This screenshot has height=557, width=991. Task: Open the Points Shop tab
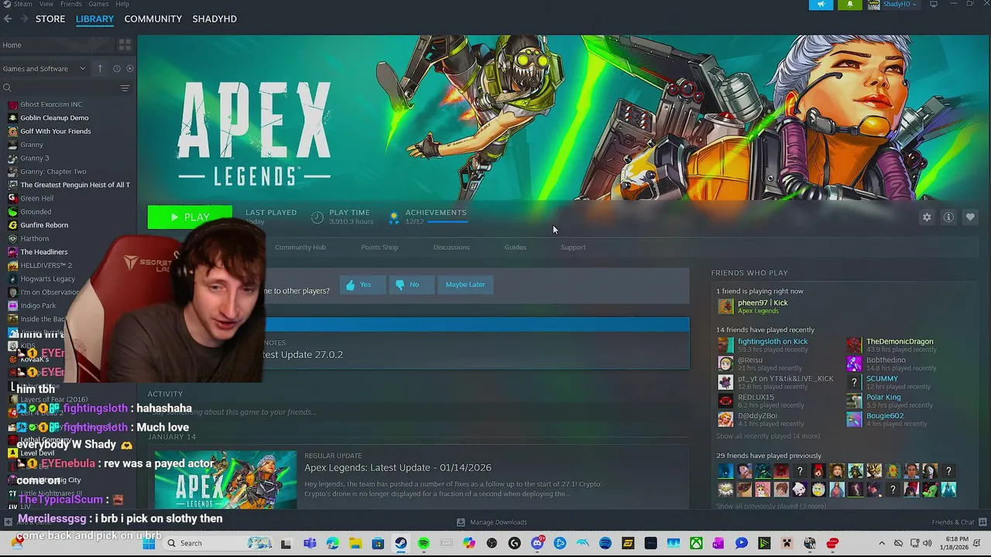(x=379, y=247)
